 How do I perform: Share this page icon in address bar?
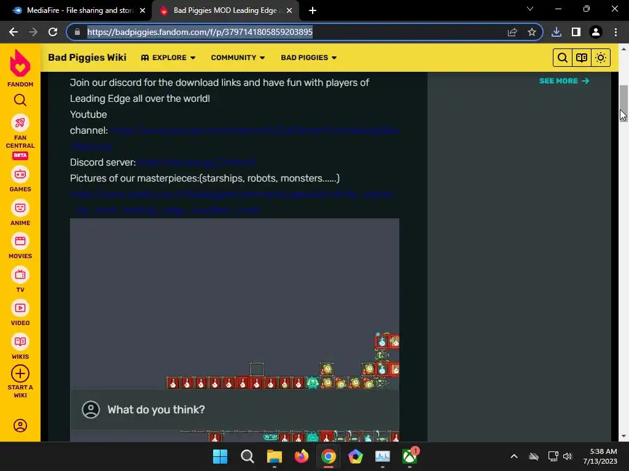click(512, 32)
